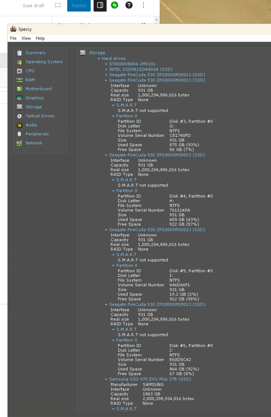The width and height of the screenshot is (271, 417).
Task: Collapse the FireCuda drive with letter J:
Action: (x=106, y=305)
